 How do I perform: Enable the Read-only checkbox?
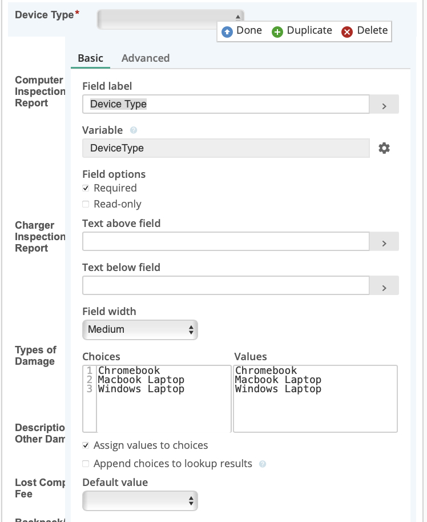click(86, 204)
